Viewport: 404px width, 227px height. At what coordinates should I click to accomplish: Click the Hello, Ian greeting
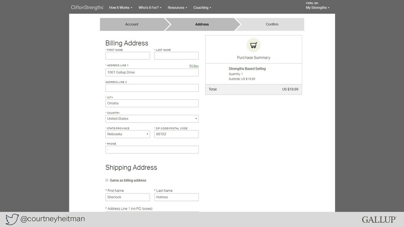312,3
